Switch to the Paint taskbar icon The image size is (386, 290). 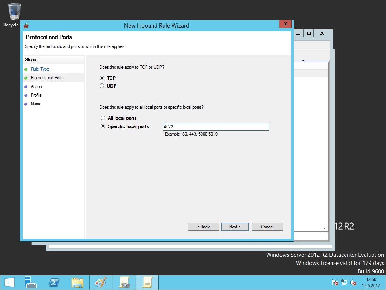[100, 282]
